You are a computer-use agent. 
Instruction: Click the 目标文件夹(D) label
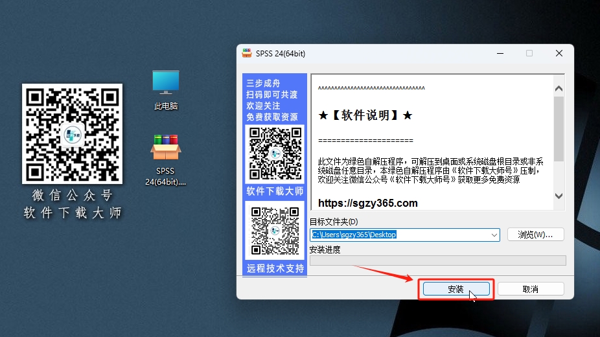click(x=334, y=222)
